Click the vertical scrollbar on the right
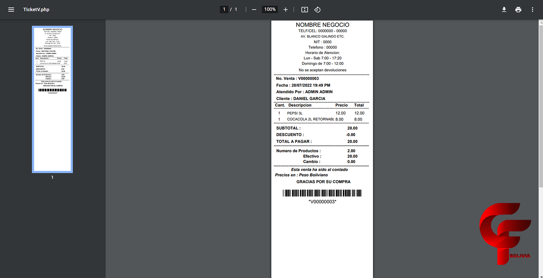This screenshot has width=543, height=278. click(541, 103)
